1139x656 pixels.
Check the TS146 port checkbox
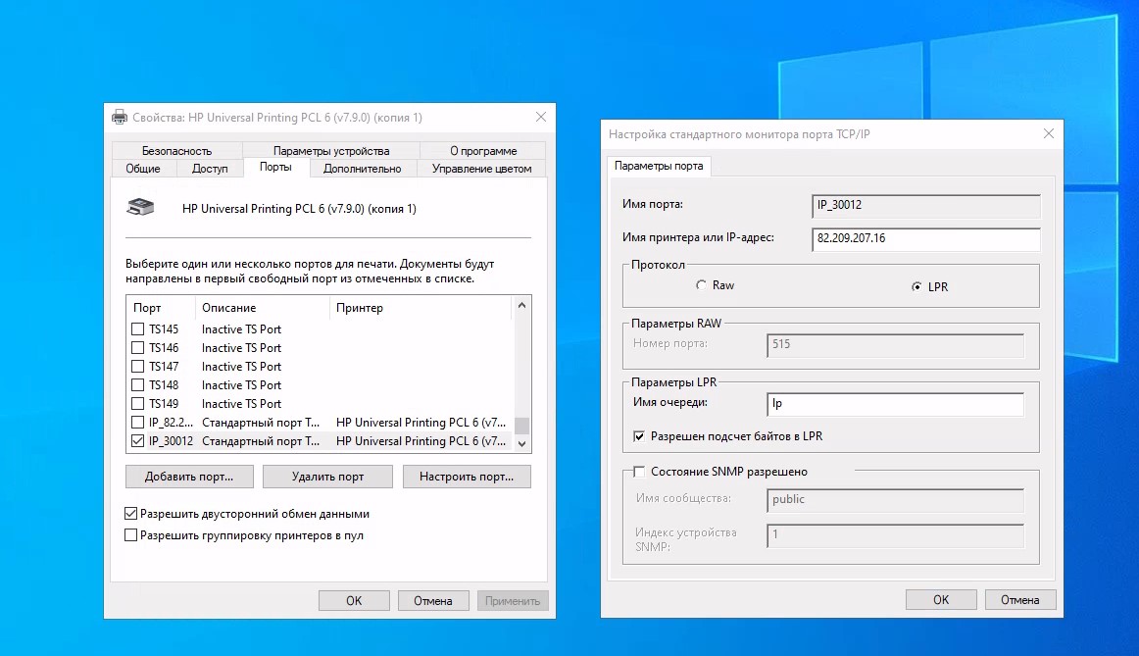137,348
